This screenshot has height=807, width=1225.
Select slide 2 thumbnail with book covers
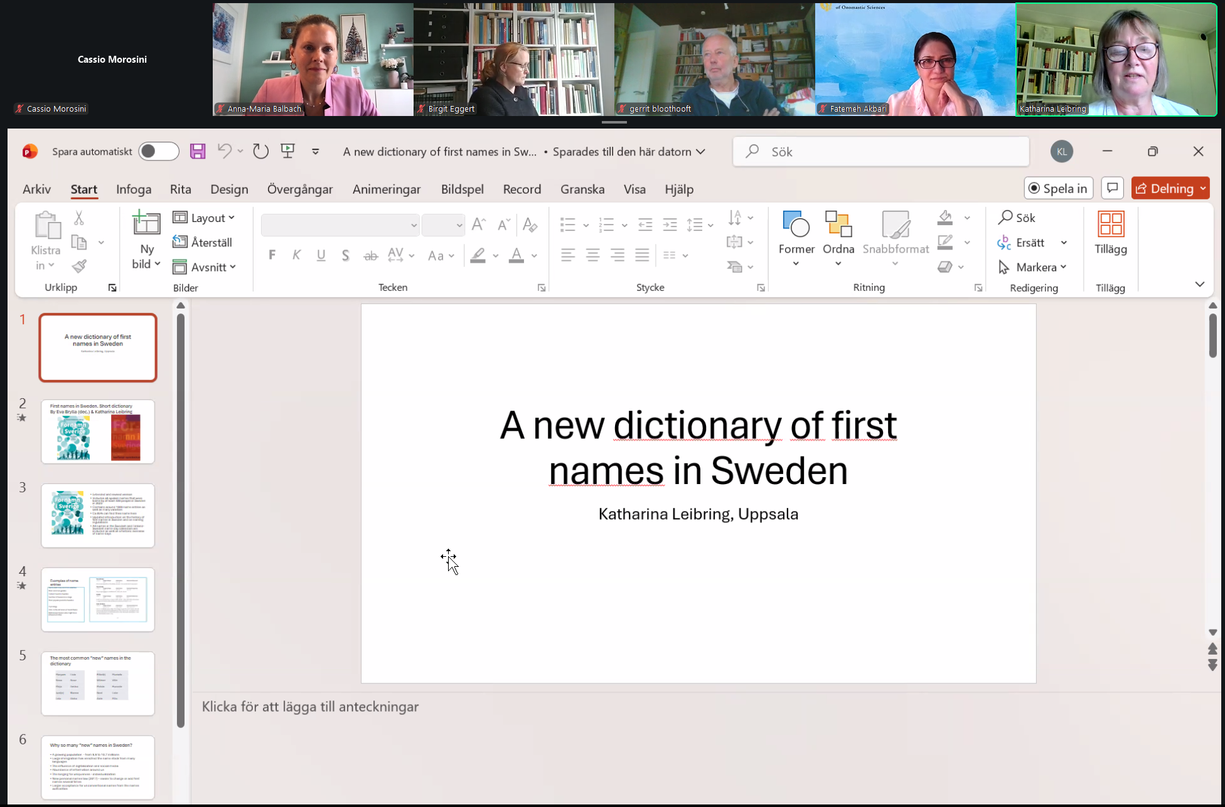98,431
